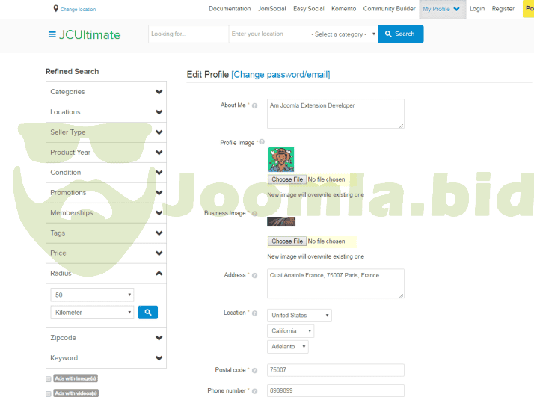
Task: Click Choose File under Profile Image
Action: tap(287, 179)
